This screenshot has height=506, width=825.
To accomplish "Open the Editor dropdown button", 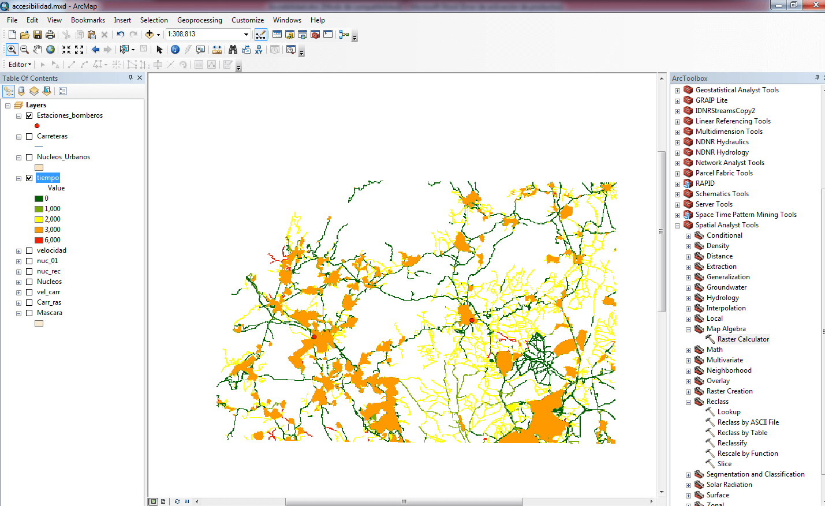I will (20, 65).
